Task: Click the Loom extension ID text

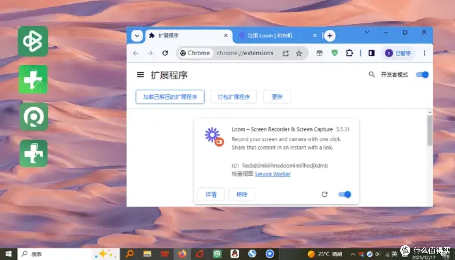Action: click(280, 166)
